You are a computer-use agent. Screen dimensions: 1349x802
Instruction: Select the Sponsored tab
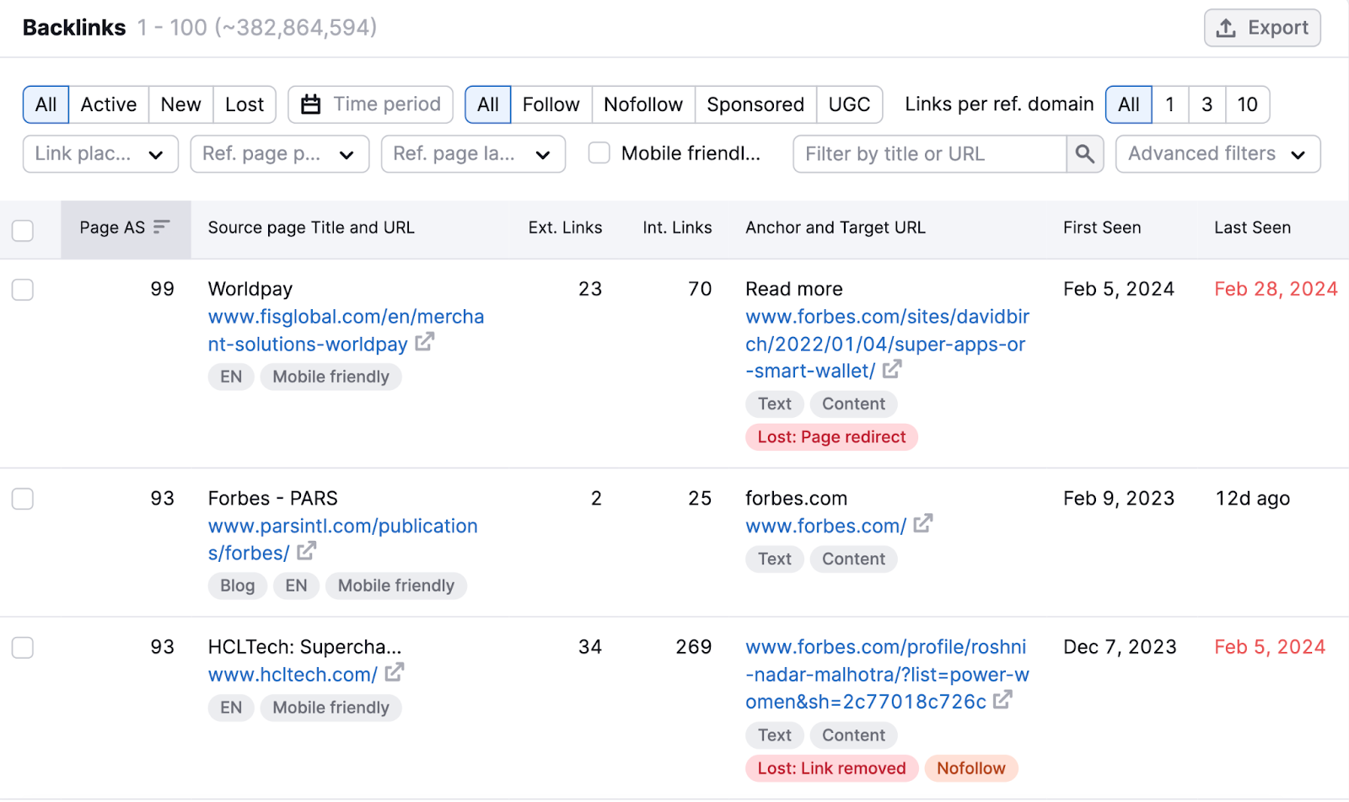click(x=755, y=104)
